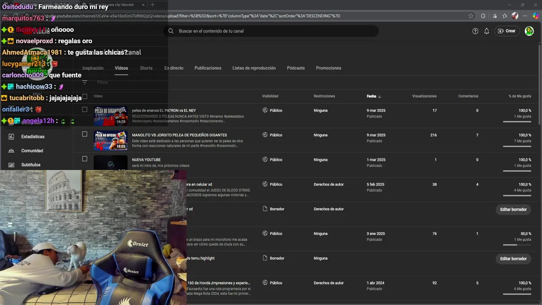The image size is (542, 305).
Task: Select the checkbox for NUEVA YOUTUBE video
Action: click(x=85, y=158)
